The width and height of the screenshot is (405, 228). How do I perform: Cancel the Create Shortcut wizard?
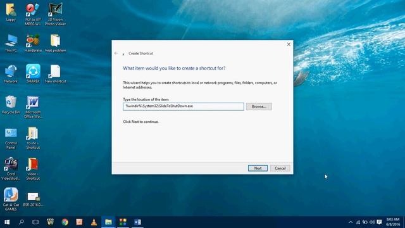(x=280, y=168)
